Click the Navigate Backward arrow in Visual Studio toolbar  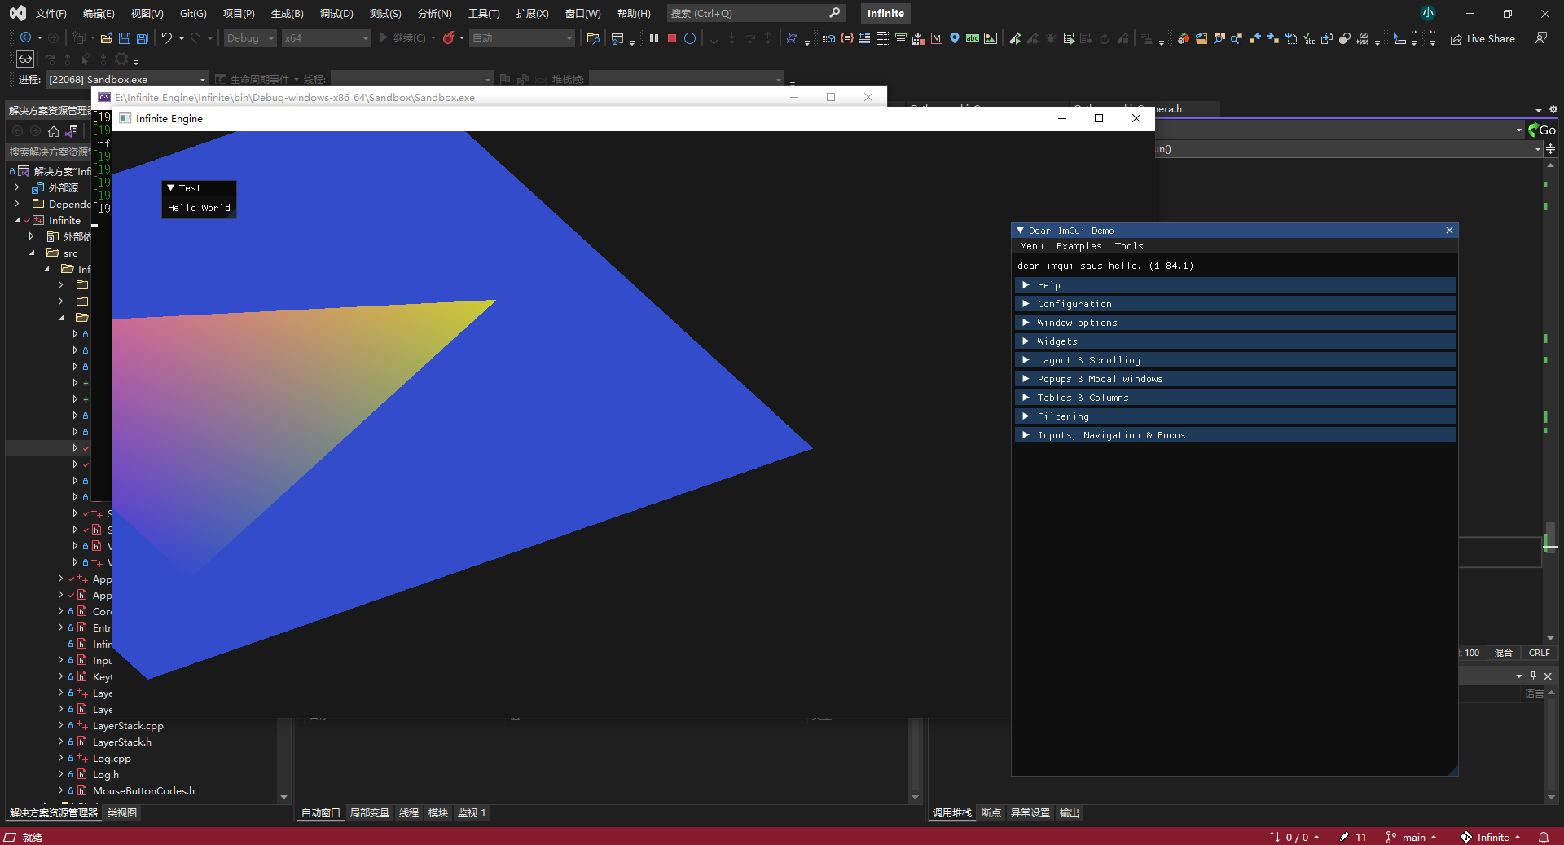[26, 37]
